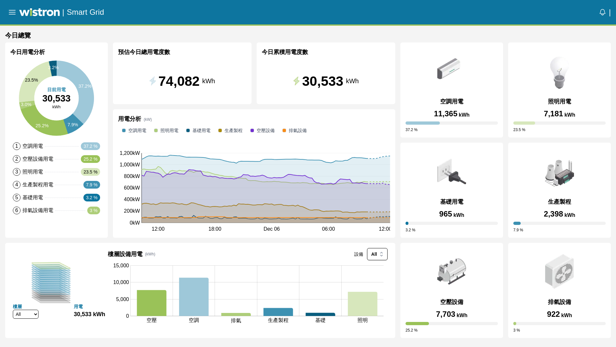Click the 空調用電 37.2% progress bar
The height and width of the screenshot is (347, 616).
tap(451, 123)
